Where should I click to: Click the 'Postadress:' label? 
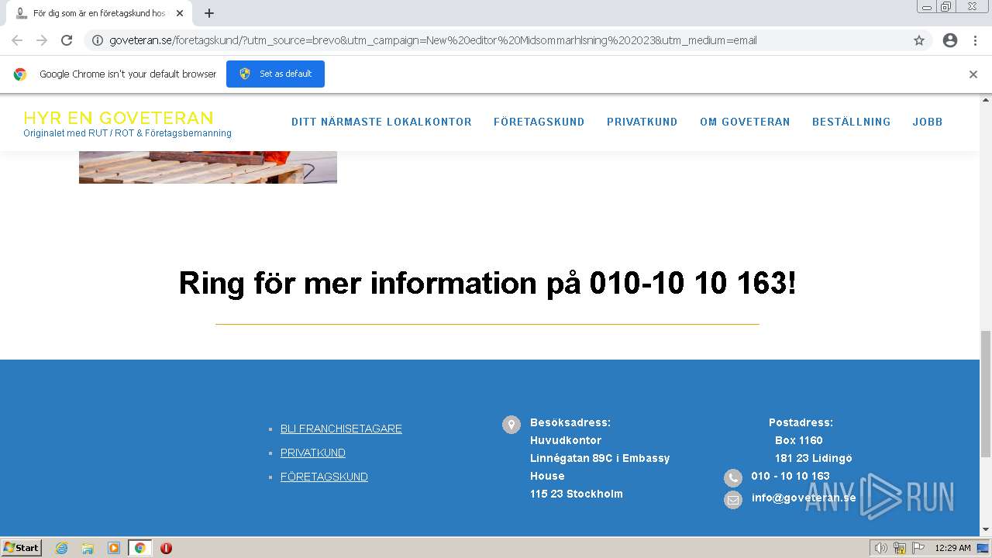pyautogui.click(x=801, y=422)
